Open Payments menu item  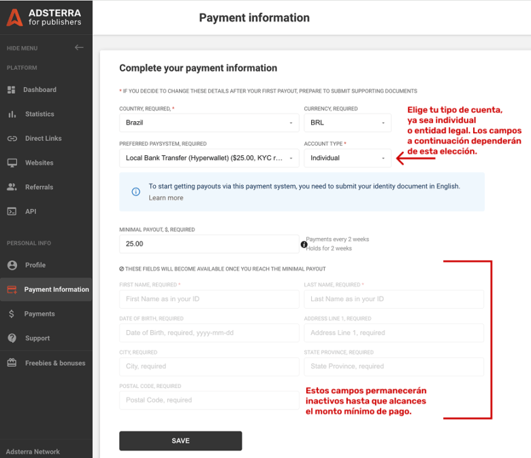coord(39,314)
